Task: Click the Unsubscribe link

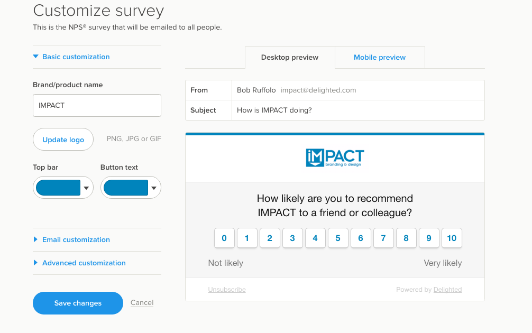Action: 227,290
